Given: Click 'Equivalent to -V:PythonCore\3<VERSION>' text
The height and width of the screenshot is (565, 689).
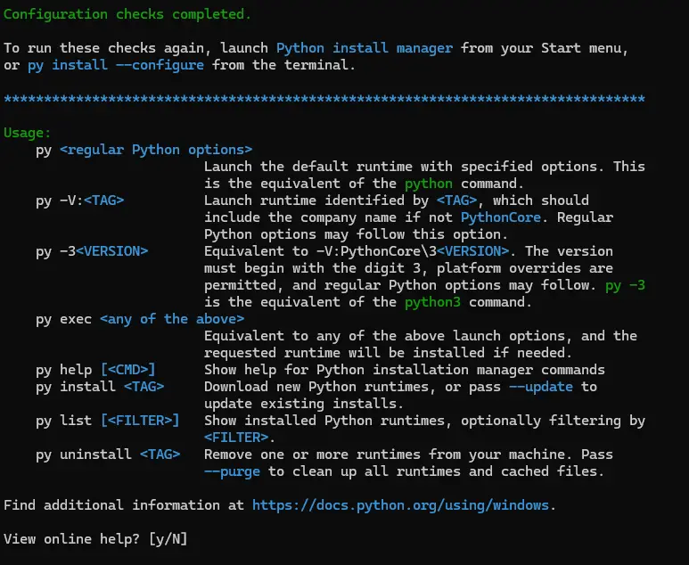Looking at the screenshot, I should coord(357,251).
